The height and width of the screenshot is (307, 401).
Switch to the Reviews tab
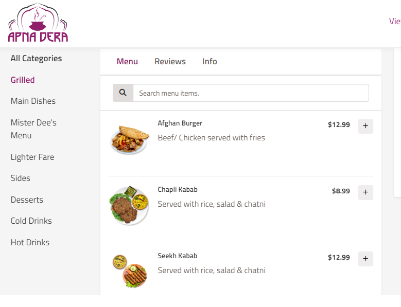click(170, 62)
